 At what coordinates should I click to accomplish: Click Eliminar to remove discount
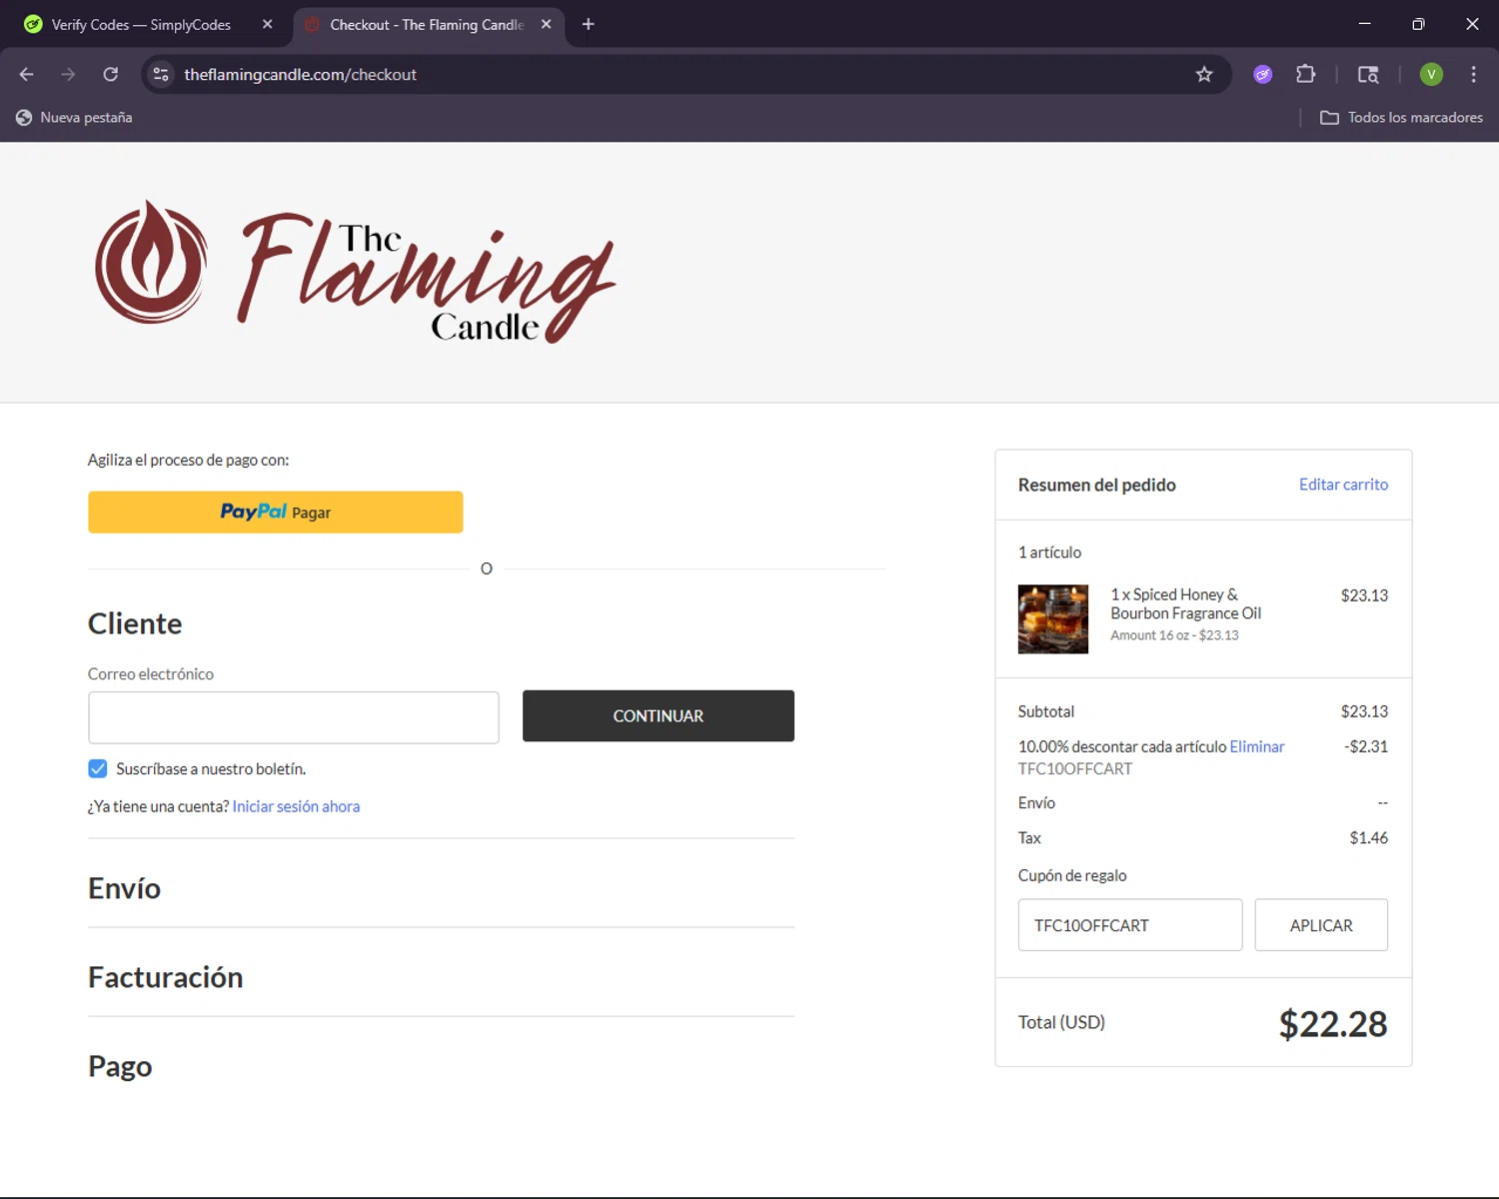[x=1256, y=746]
